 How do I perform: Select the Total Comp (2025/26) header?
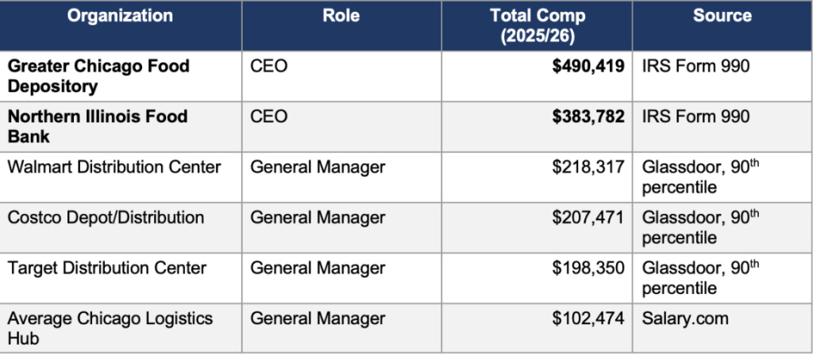coord(537,26)
